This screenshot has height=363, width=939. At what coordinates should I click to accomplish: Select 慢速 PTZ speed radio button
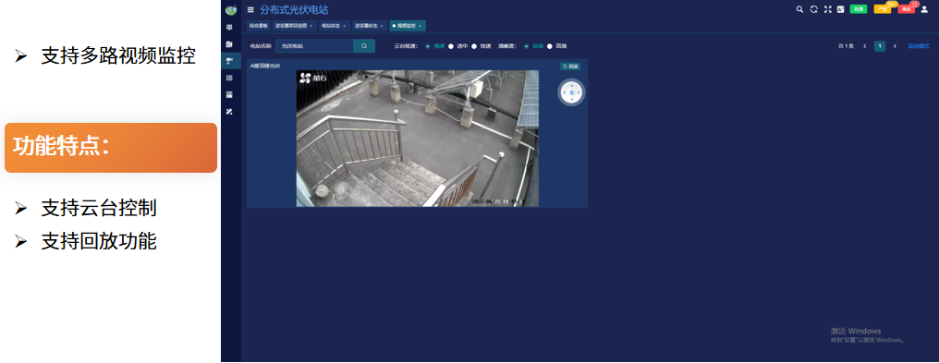point(428,46)
